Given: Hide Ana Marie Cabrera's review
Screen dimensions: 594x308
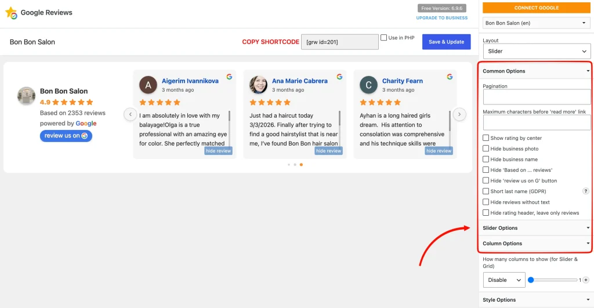Looking at the screenshot, I should (328, 151).
